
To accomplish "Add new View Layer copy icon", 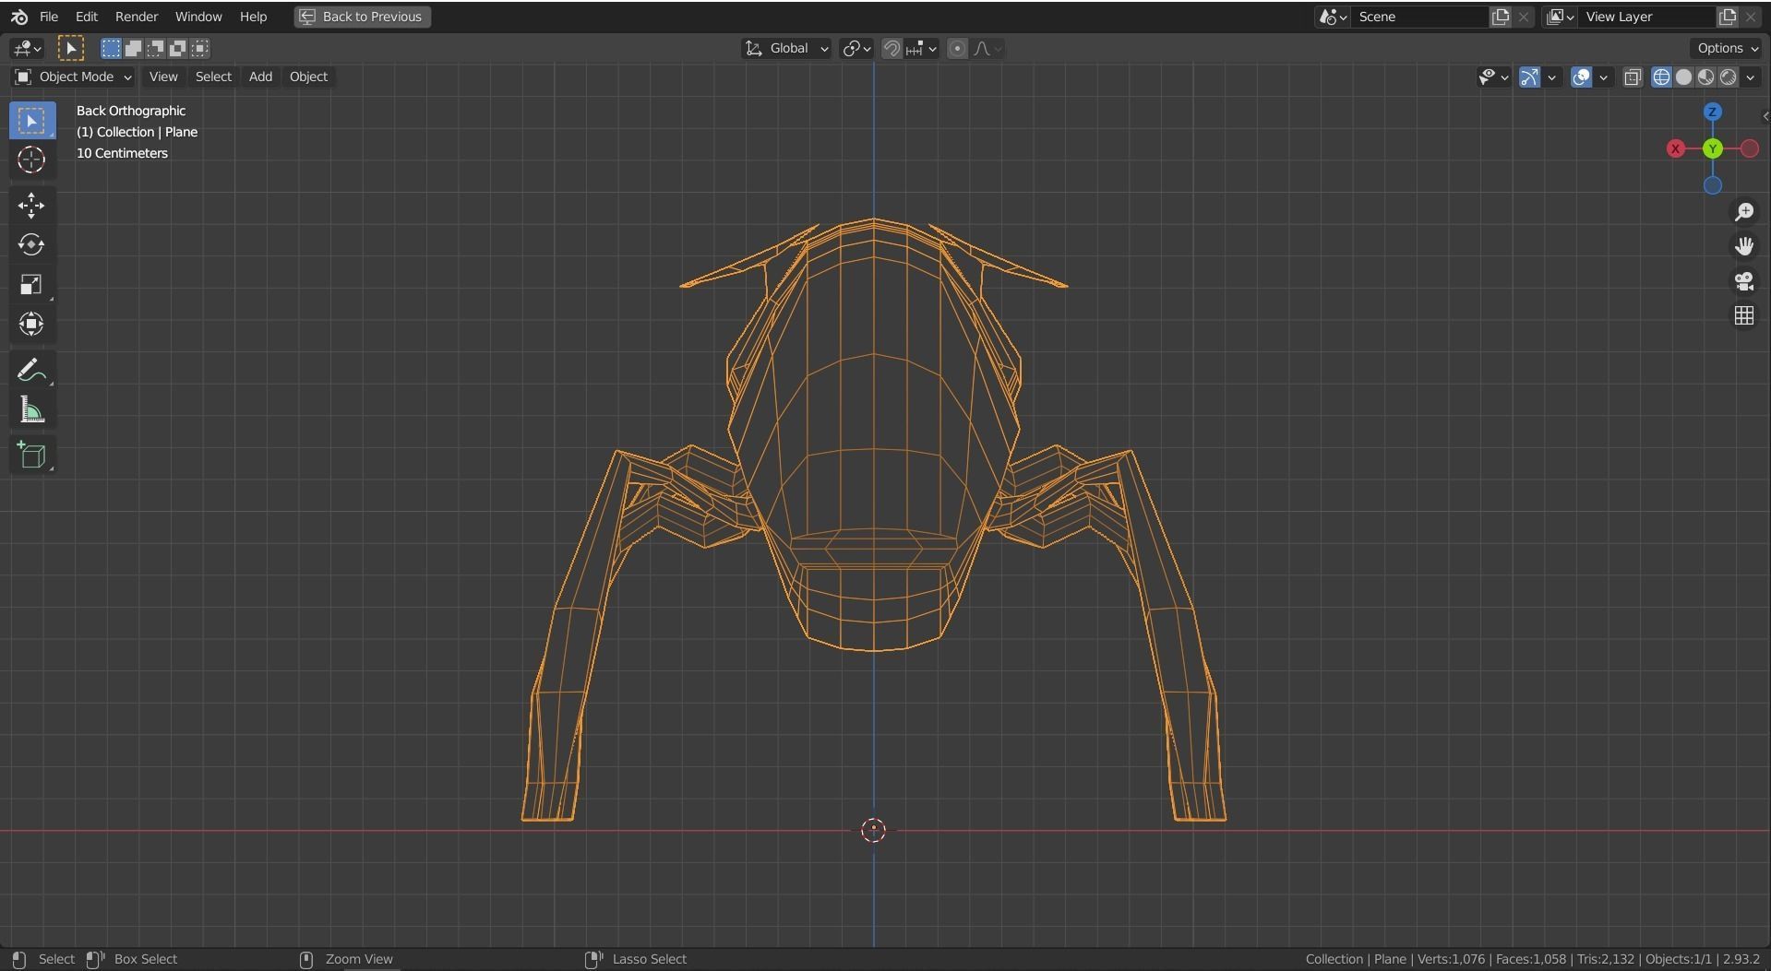I will point(1727,17).
